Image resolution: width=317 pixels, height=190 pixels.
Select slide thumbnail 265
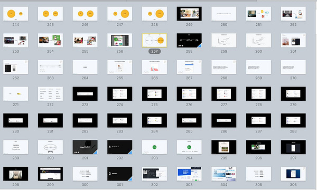(120, 67)
